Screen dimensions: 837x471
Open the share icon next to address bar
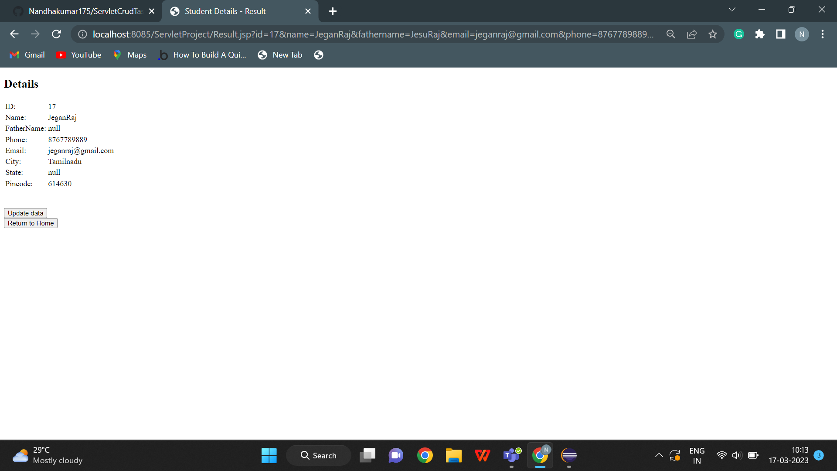tap(692, 34)
